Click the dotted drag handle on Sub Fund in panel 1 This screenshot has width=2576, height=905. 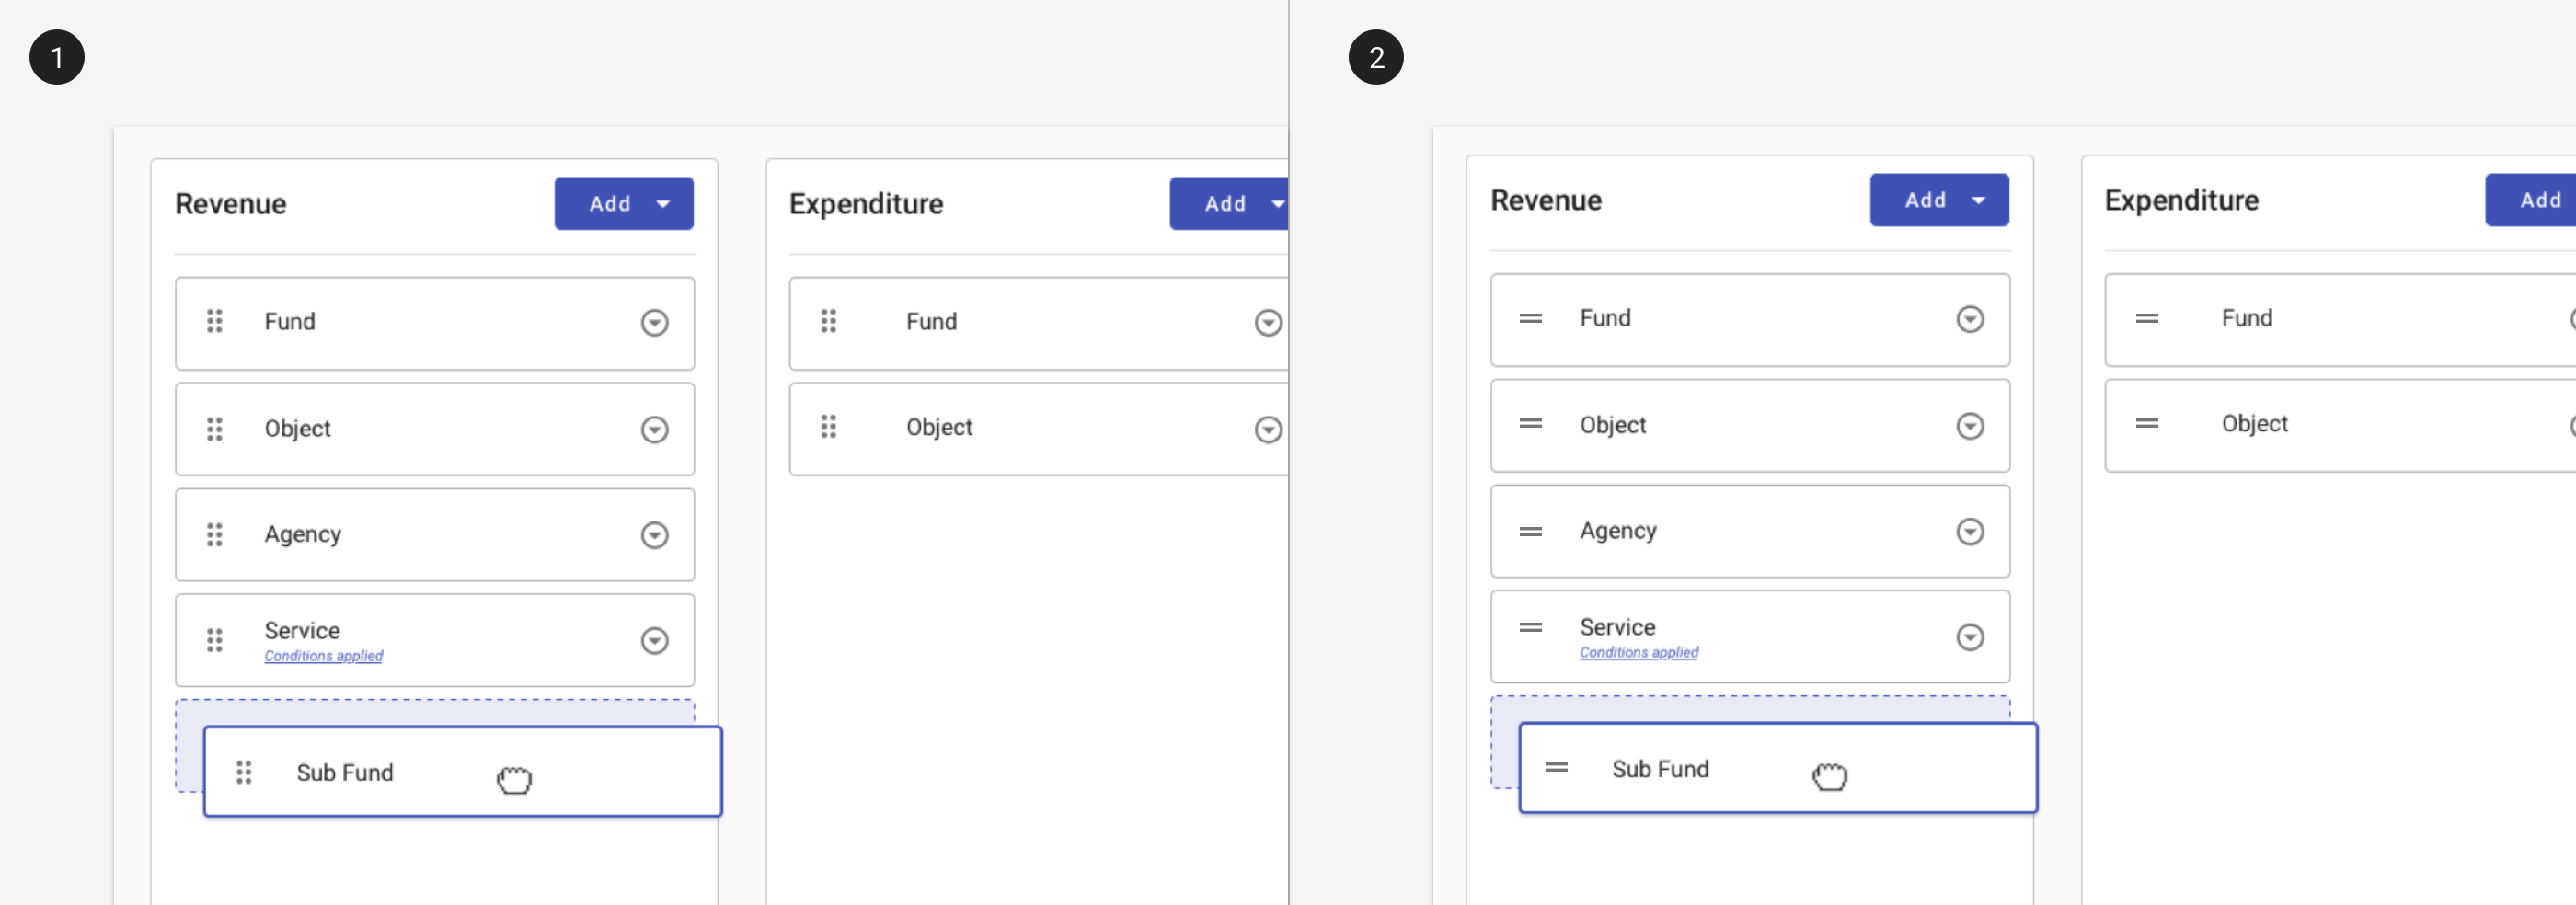point(243,772)
